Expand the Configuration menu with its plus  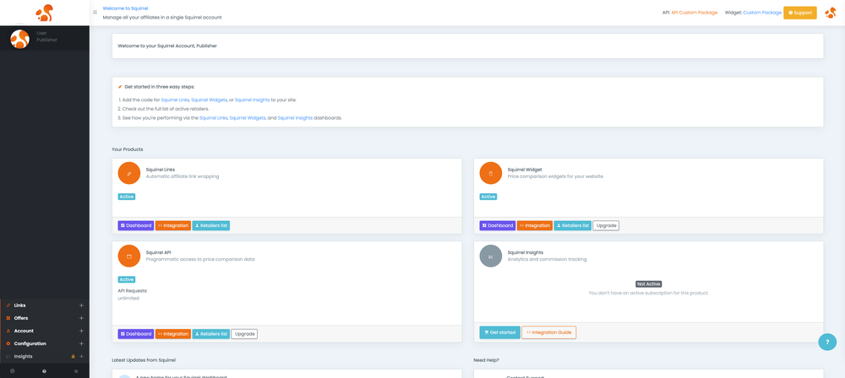click(81, 343)
